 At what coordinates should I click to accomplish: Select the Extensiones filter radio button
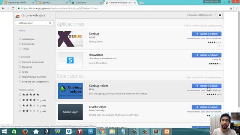pyautogui.click(x=20, y=43)
